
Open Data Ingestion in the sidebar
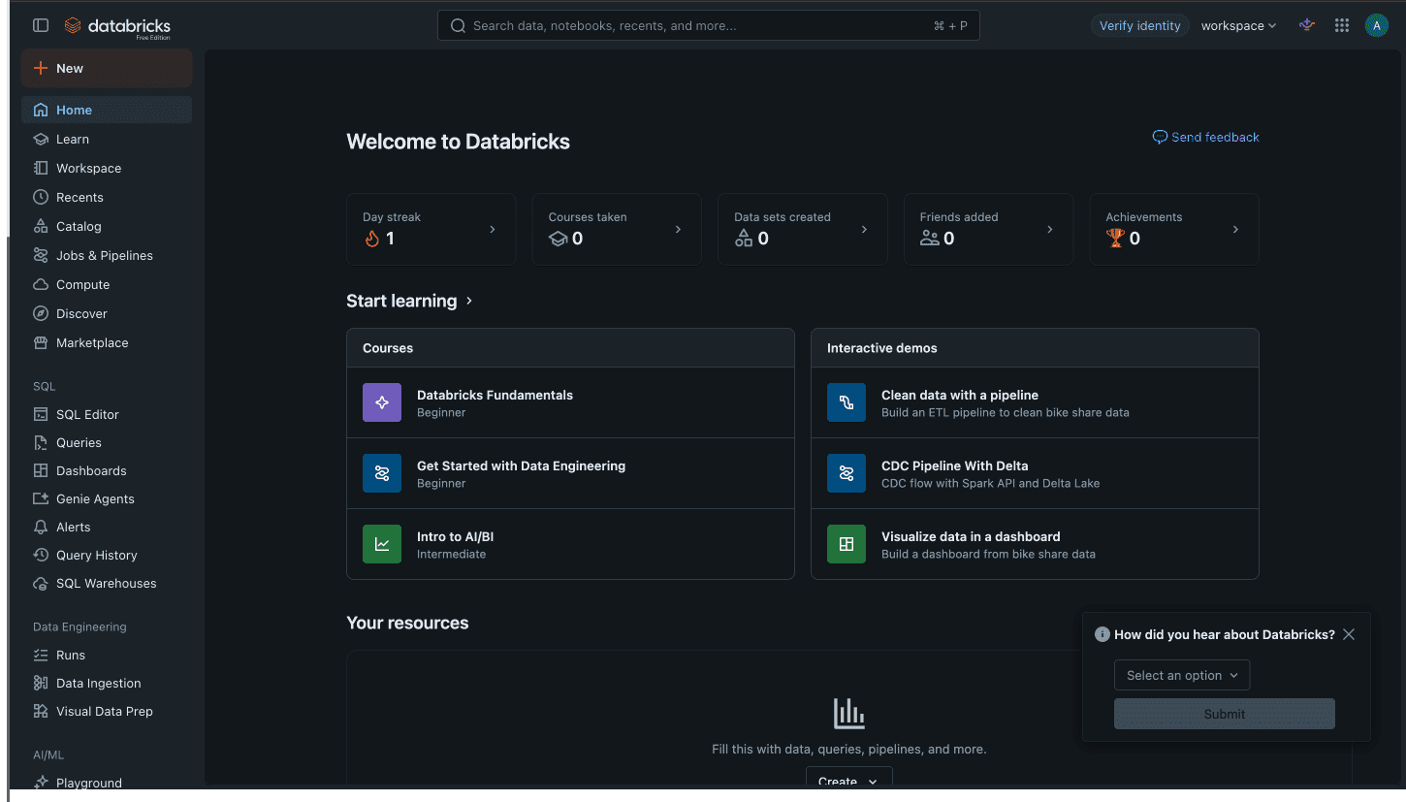107,683
